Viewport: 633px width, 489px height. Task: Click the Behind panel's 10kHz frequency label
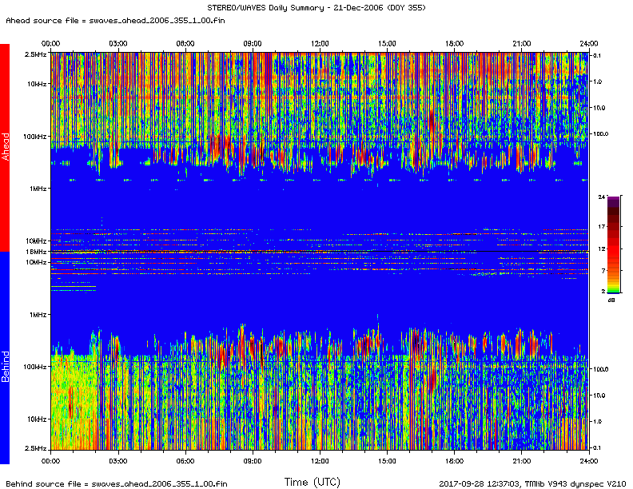37,419
